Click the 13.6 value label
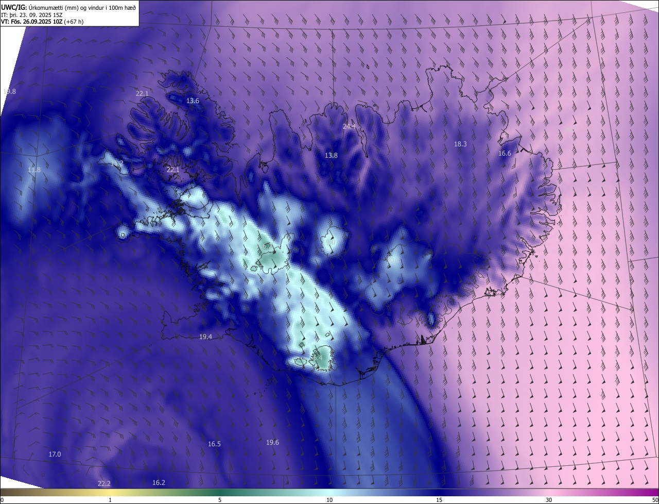This screenshot has width=659, height=504. click(193, 101)
